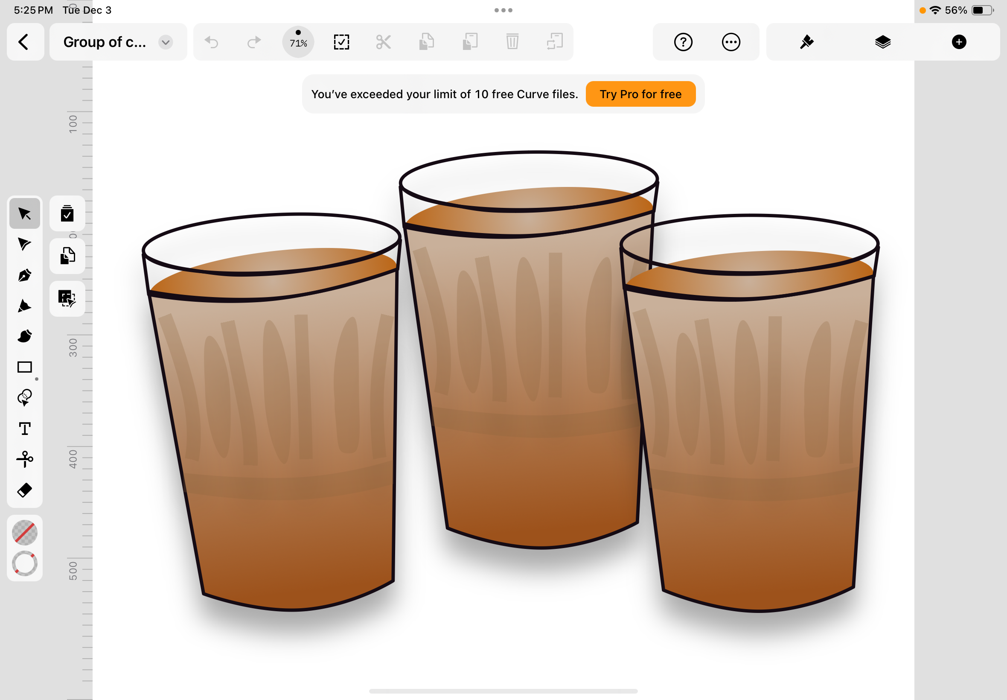Toggle select-all checkbox in toolbar

[x=341, y=42]
